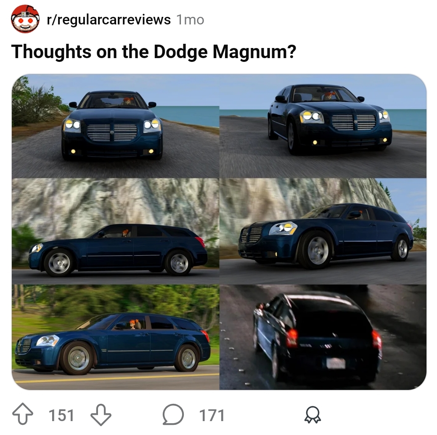View the Magnum image with green forest background

point(115,337)
